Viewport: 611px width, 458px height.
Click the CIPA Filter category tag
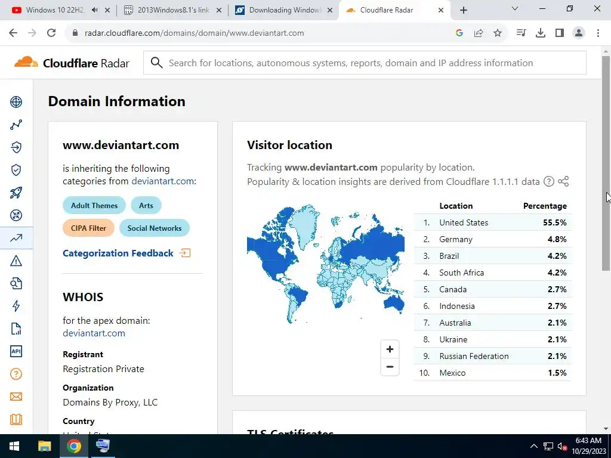pyautogui.click(x=88, y=228)
